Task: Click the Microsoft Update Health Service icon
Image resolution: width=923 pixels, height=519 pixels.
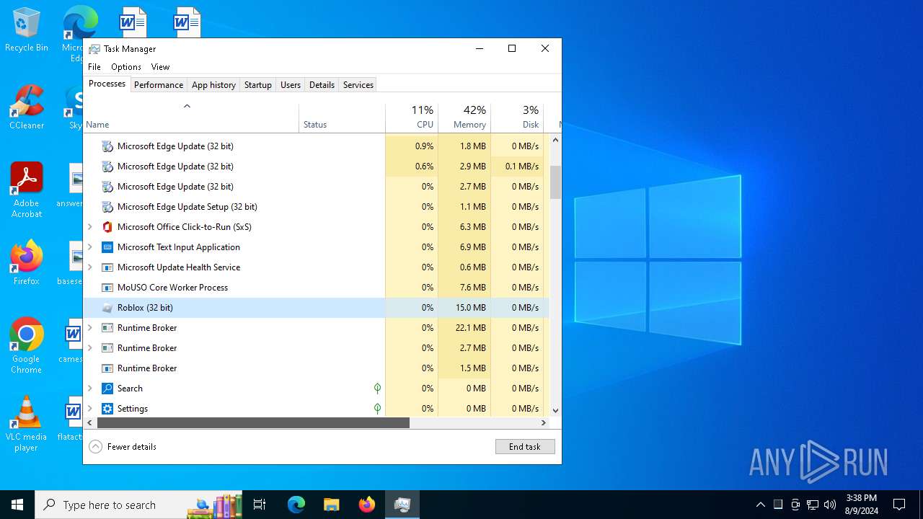Action: tap(107, 267)
